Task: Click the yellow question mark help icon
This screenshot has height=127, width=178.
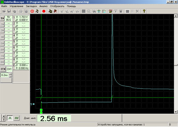Action: tap(144, 11)
